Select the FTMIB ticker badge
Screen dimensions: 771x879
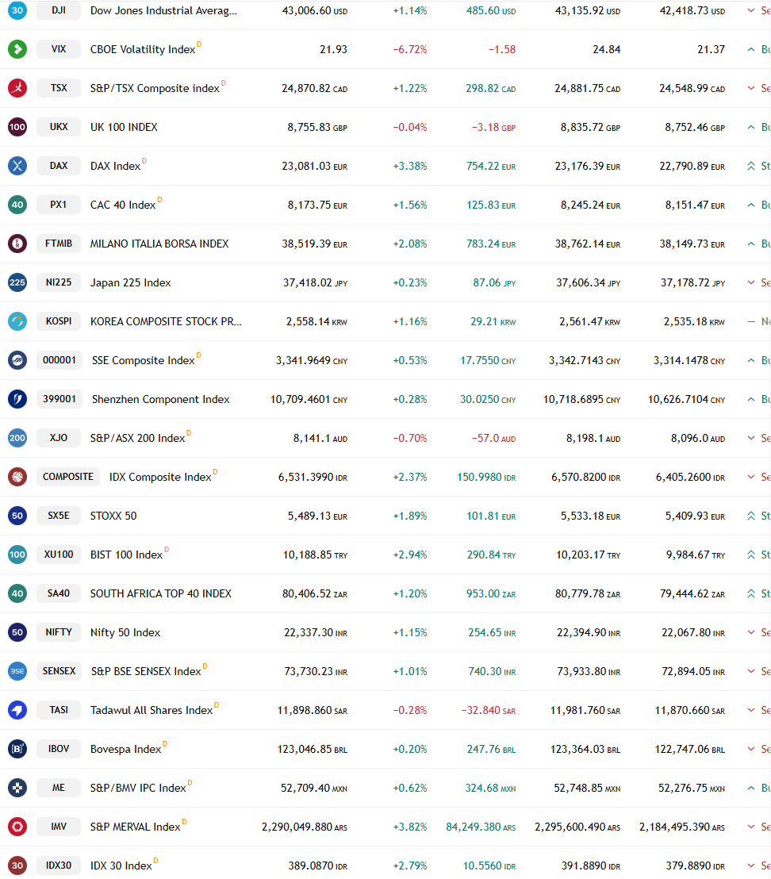[59, 244]
